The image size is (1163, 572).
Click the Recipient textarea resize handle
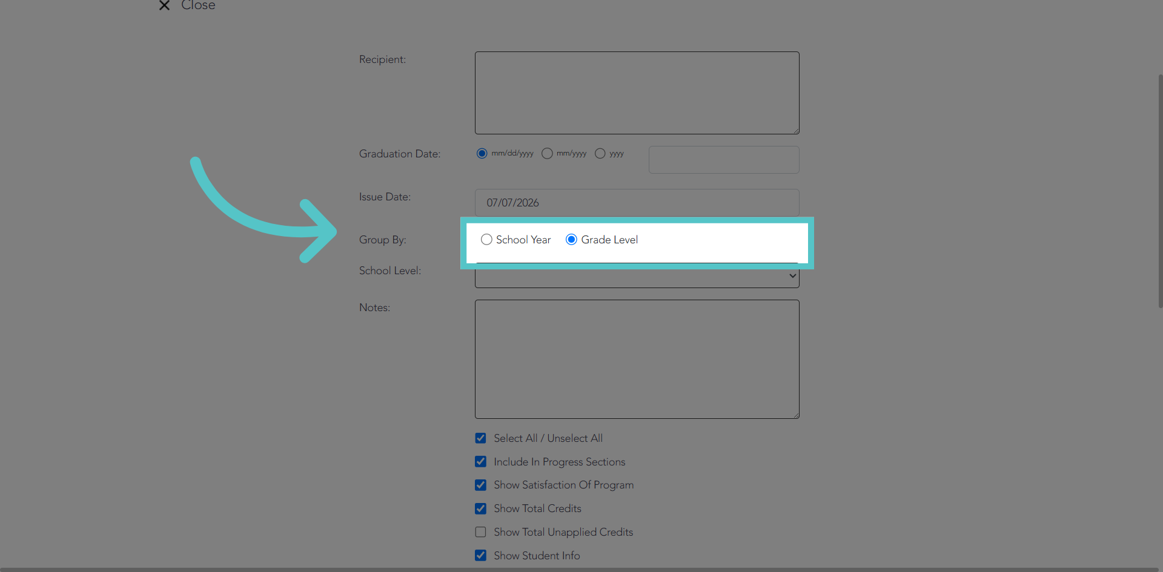click(x=795, y=130)
